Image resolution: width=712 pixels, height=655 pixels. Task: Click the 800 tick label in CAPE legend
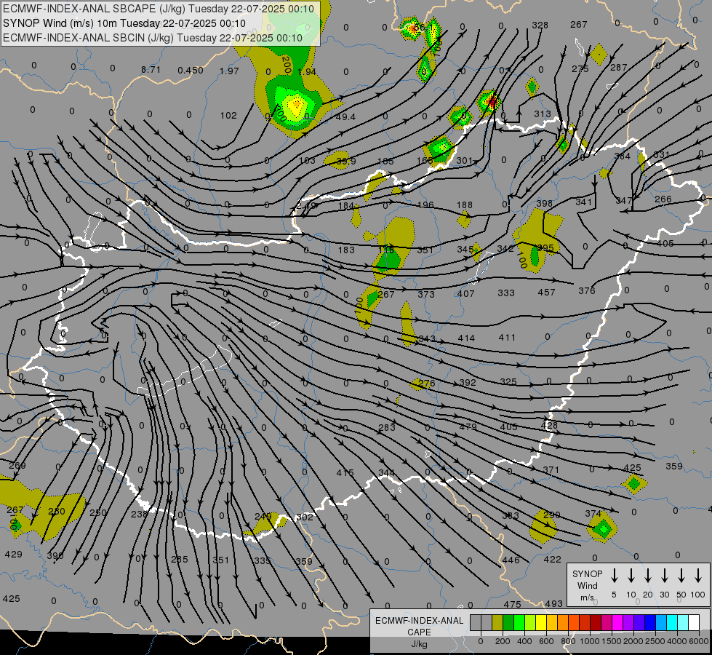(568, 641)
